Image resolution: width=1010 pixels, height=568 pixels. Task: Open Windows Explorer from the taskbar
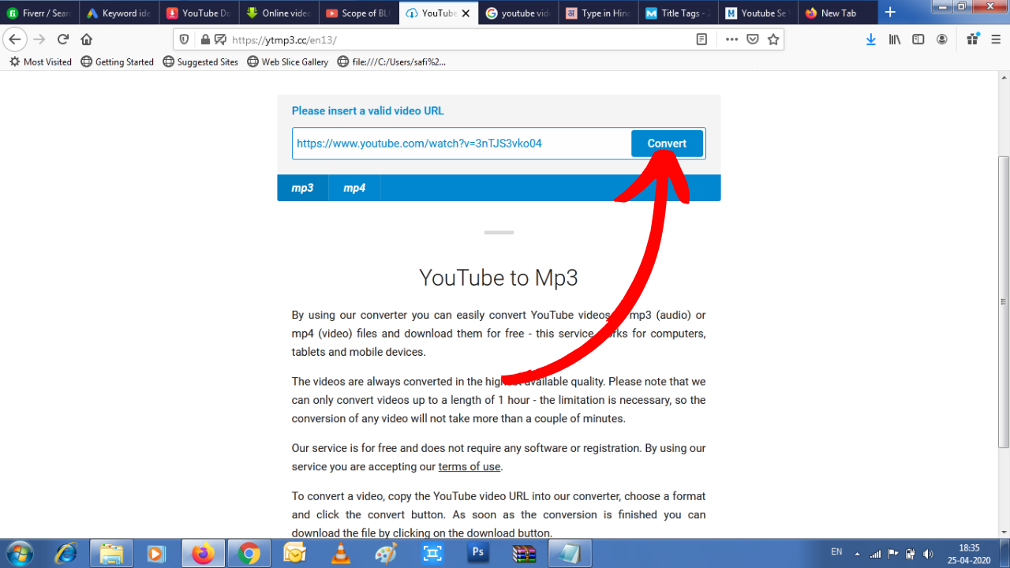pos(111,554)
